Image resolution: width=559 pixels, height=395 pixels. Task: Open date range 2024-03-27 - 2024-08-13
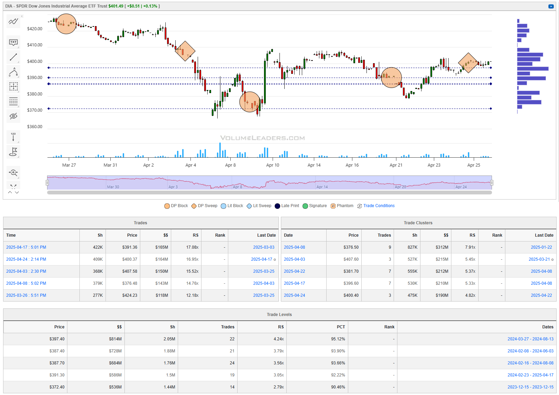click(530, 339)
